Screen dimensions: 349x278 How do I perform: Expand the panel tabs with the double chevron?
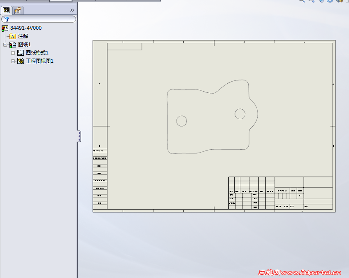[72, 10]
